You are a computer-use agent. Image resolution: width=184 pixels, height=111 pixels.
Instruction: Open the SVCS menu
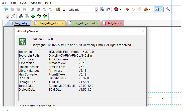click(x=23, y=3)
